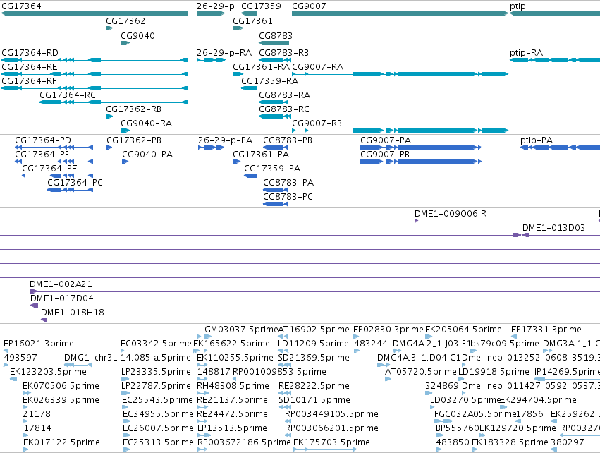The width and height of the screenshot is (600, 453).
Task: Open the CG9040 gene label
Action: 137,35
